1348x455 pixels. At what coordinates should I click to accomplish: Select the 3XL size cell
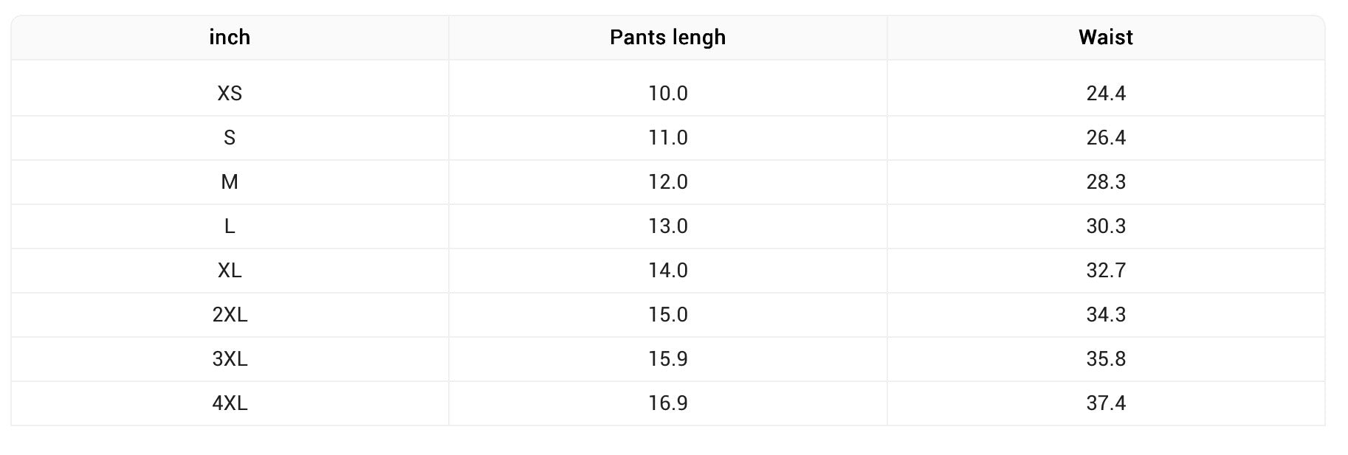tap(230, 359)
